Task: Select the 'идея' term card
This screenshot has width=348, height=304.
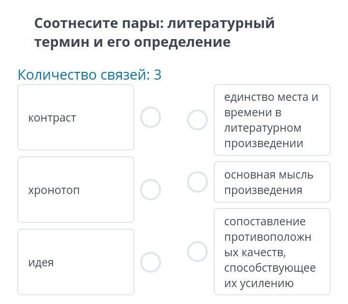Action: 76,262
